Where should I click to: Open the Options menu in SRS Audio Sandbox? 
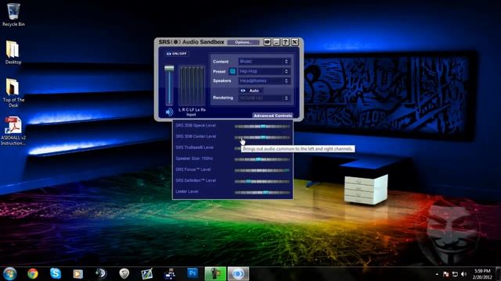click(243, 42)
